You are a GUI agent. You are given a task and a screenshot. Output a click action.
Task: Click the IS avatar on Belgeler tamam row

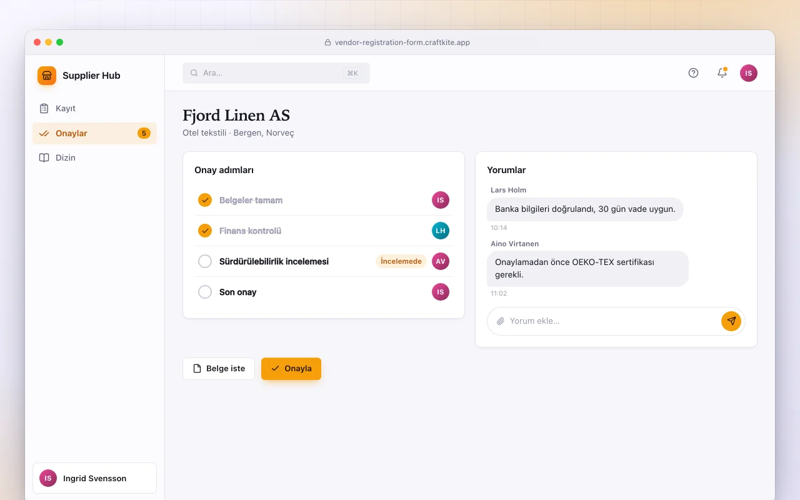click(441, 200)
